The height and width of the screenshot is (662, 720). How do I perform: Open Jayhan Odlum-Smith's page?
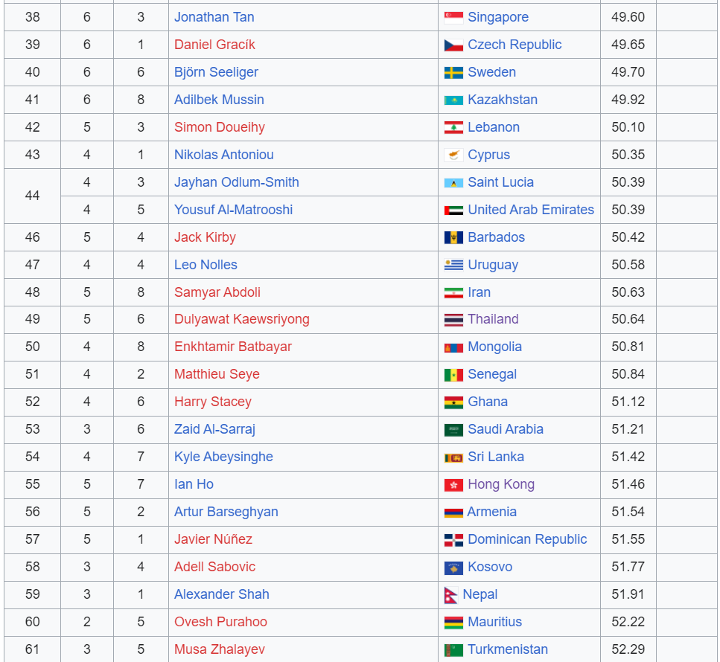point(237,182)
